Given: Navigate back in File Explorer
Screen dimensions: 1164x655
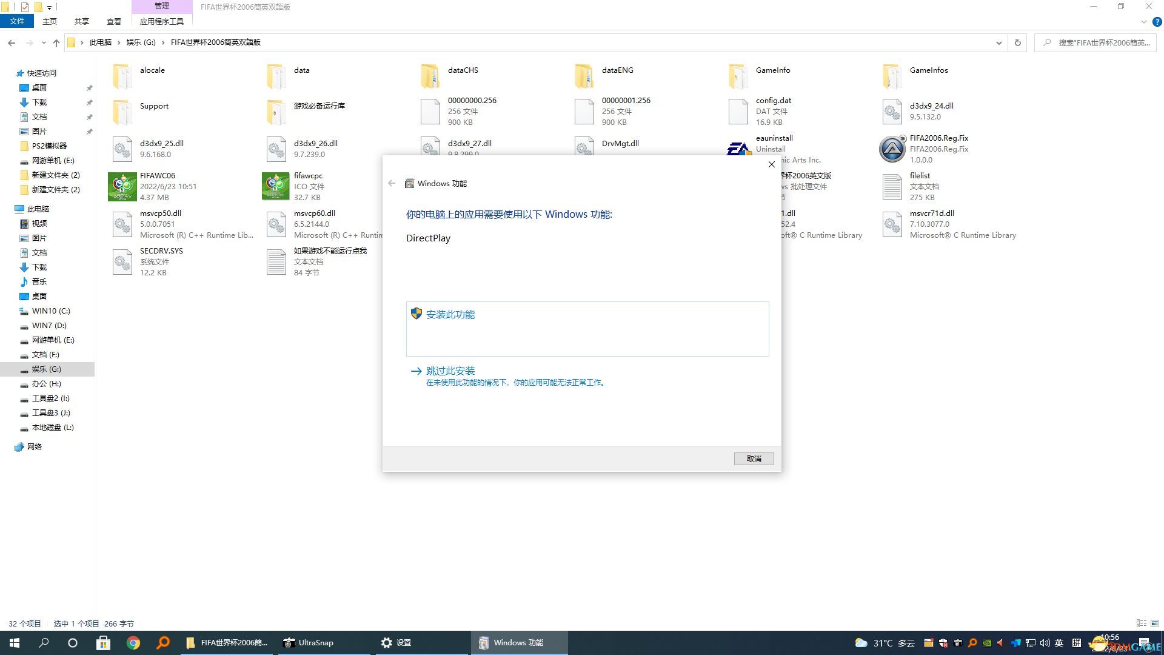Looking at the screenshot, I should point(12,42).
